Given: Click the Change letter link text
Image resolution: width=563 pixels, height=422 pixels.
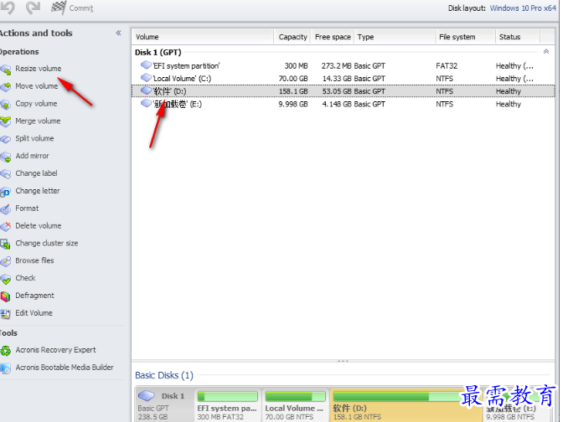Looking at the screenshot, I should [x=38, y=191].
